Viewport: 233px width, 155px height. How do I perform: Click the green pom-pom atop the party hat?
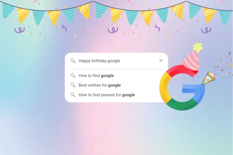[198, 47]
